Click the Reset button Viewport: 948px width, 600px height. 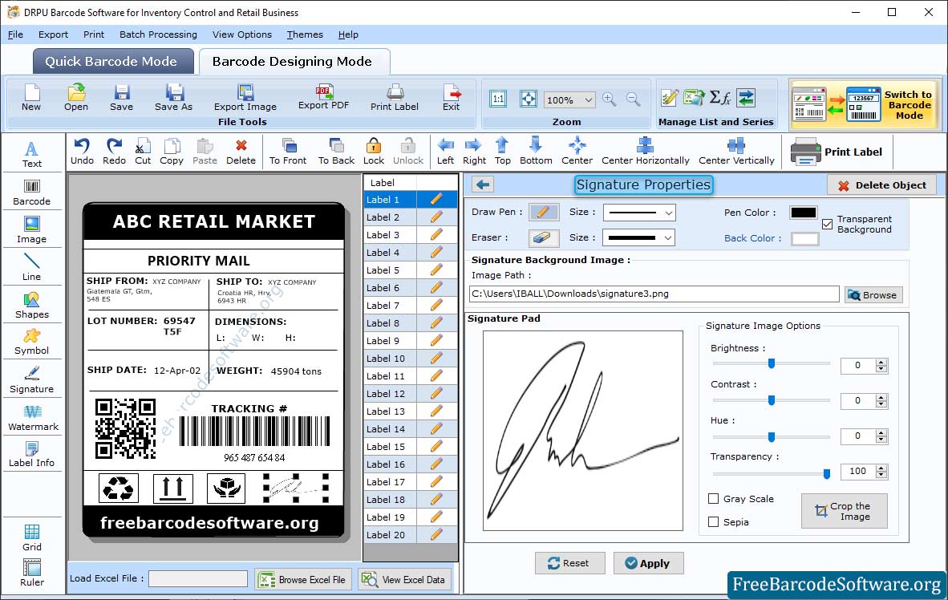click(x=569, y=563)
